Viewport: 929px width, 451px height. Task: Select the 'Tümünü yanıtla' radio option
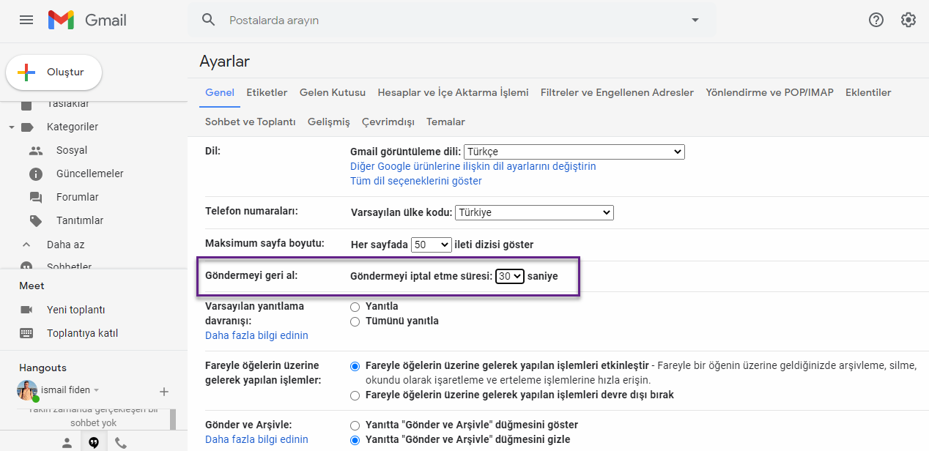click(355, 321)
